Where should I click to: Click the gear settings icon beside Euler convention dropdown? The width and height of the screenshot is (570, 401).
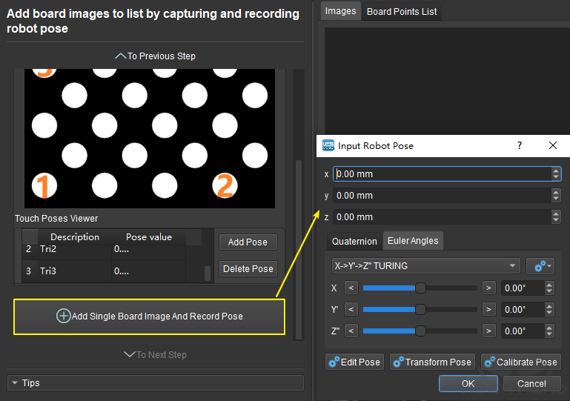tap(540, 266)
